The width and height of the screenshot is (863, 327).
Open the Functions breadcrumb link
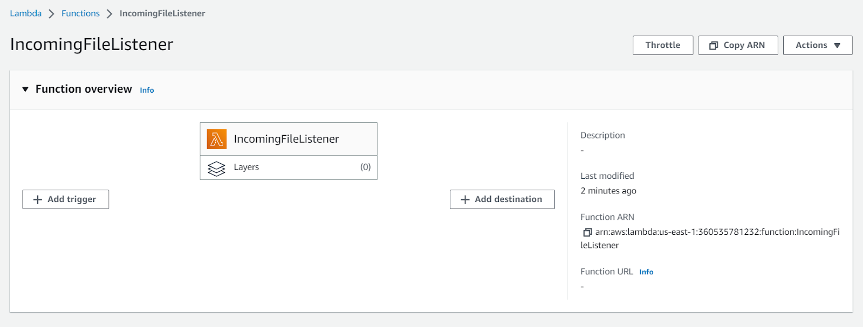(x=80, y=13)
